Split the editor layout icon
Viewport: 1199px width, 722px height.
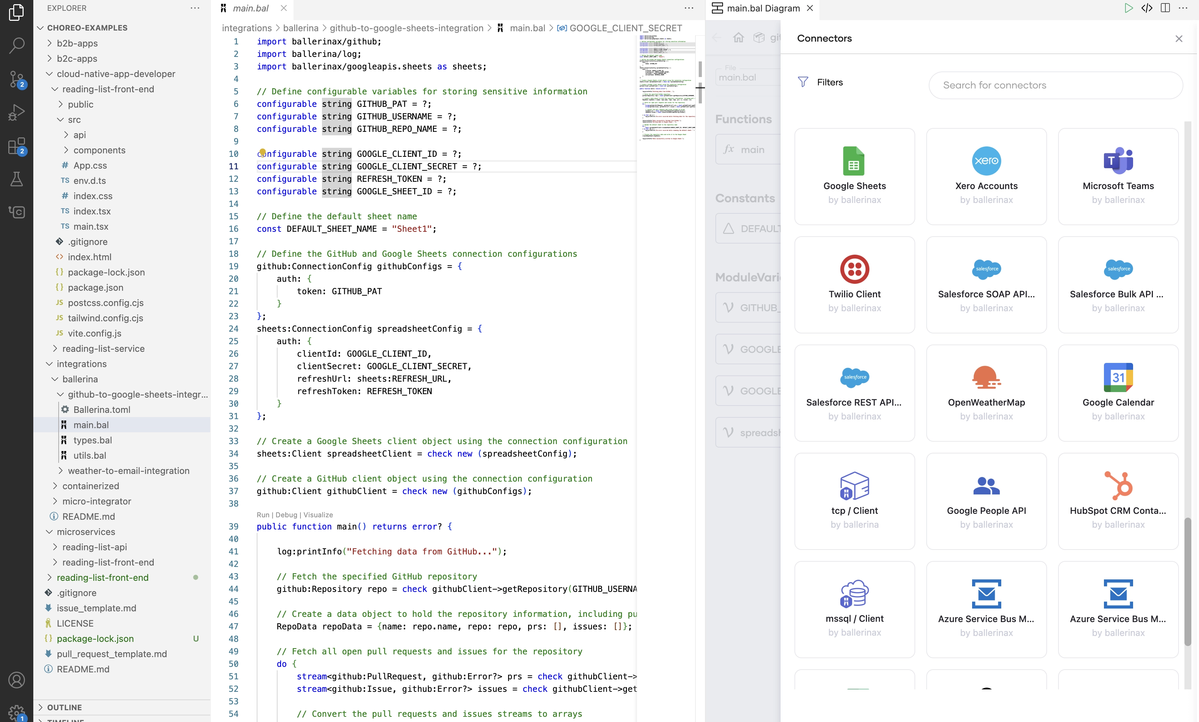click(x=1165, y=8)
